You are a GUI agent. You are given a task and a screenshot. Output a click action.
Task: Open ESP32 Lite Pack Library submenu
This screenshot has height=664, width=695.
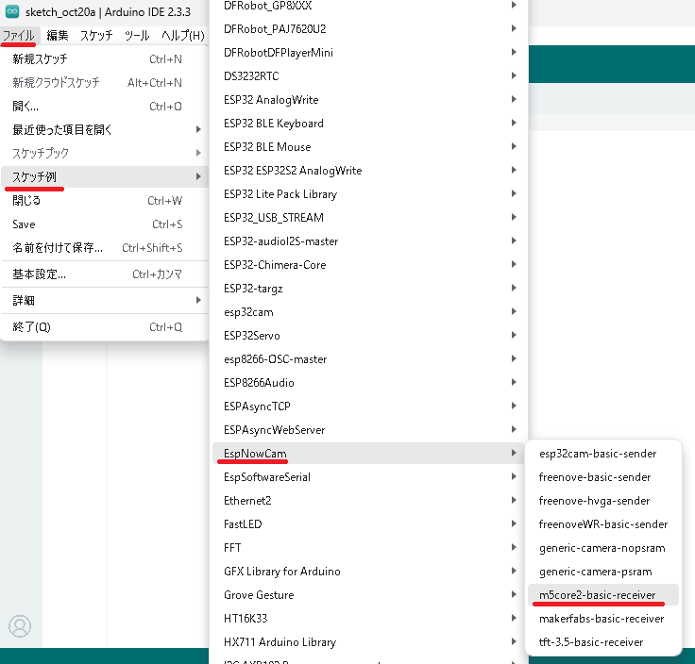369,194
